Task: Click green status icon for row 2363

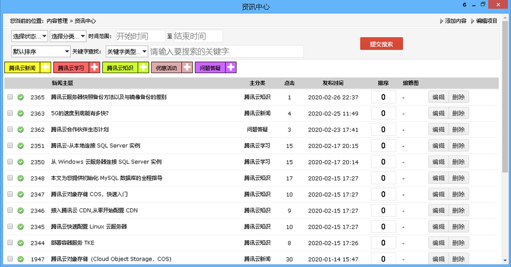Action: pos(20,113)
